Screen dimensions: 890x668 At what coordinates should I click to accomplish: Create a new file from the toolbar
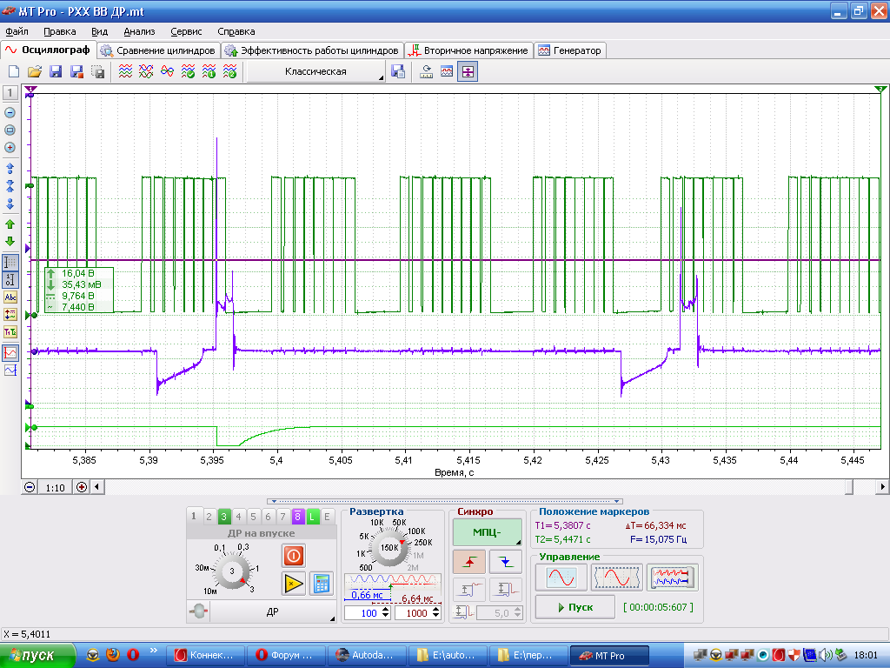(14, 71)
